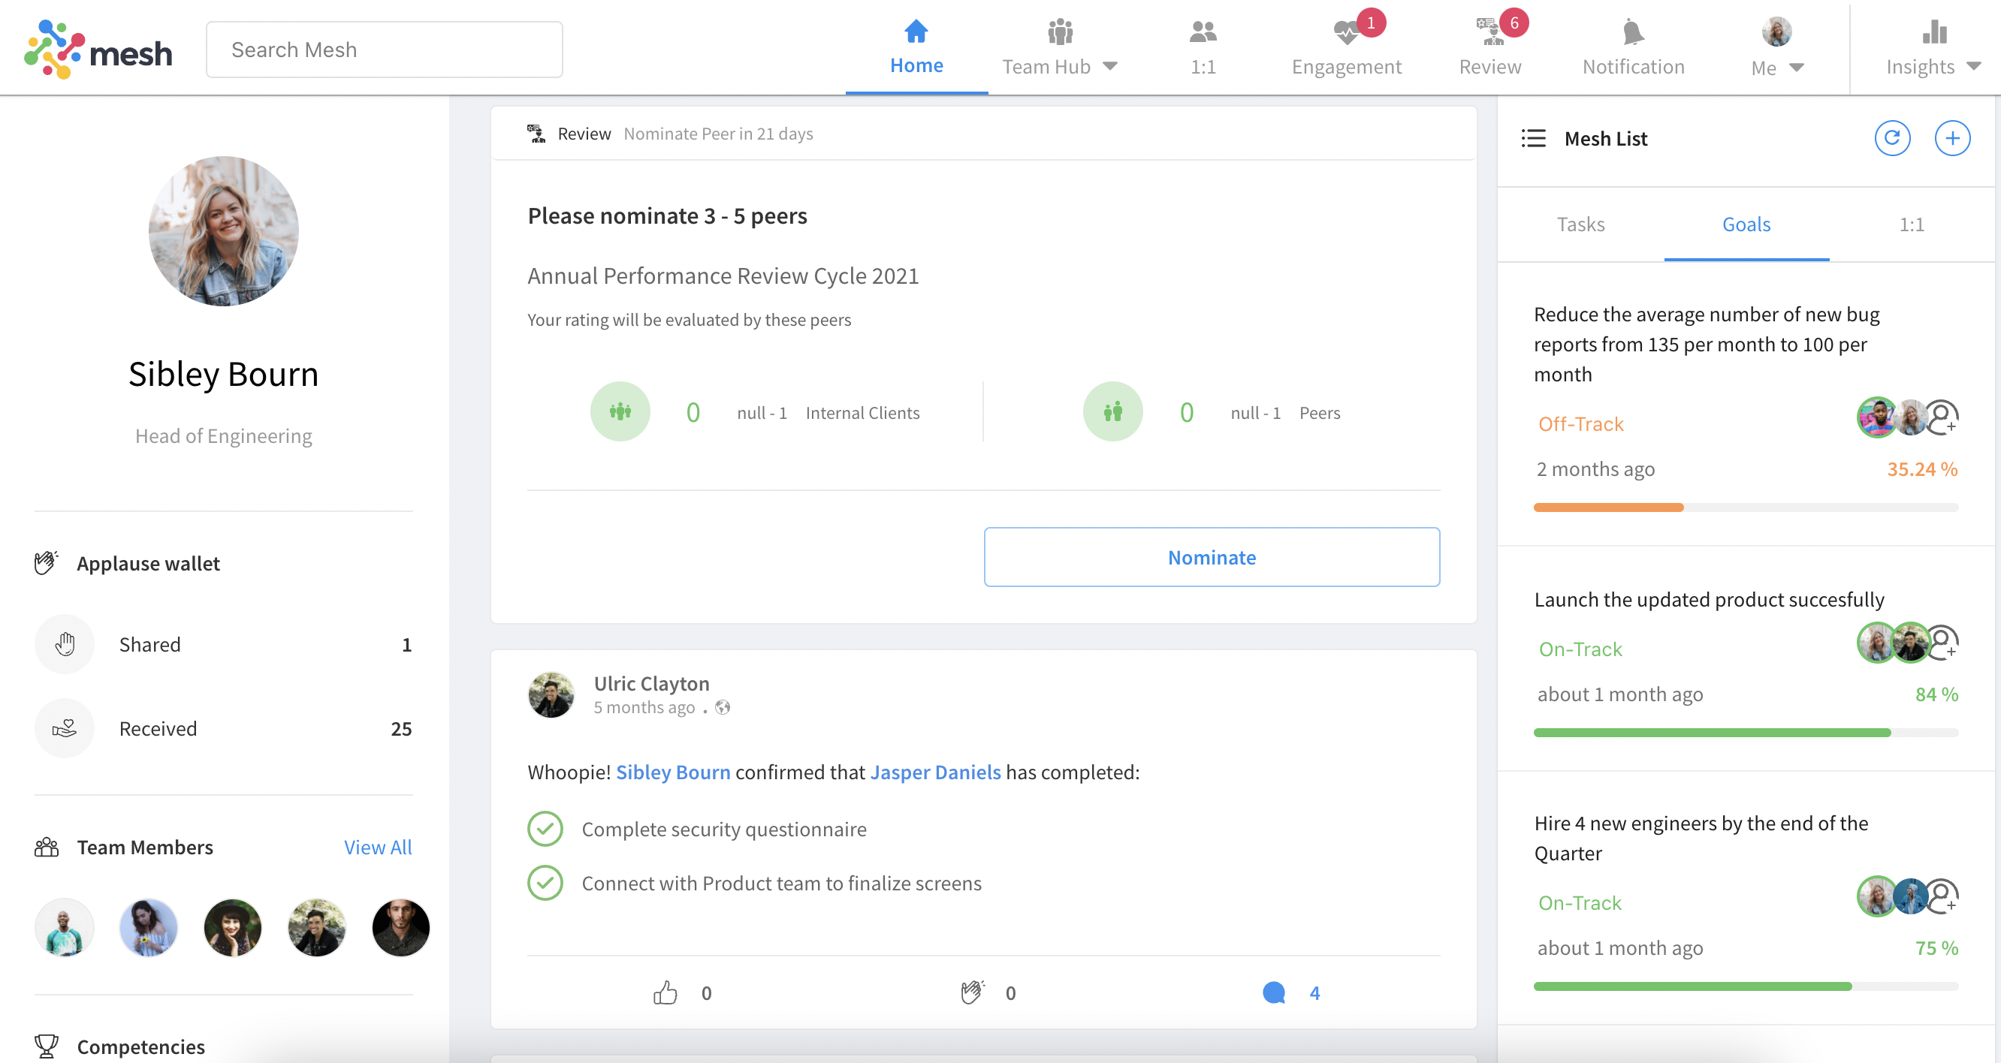Viewport: 2001px width, 1063px height.
Task: Click the 1:1 people icon in navbar
Action: [1203, 33]
